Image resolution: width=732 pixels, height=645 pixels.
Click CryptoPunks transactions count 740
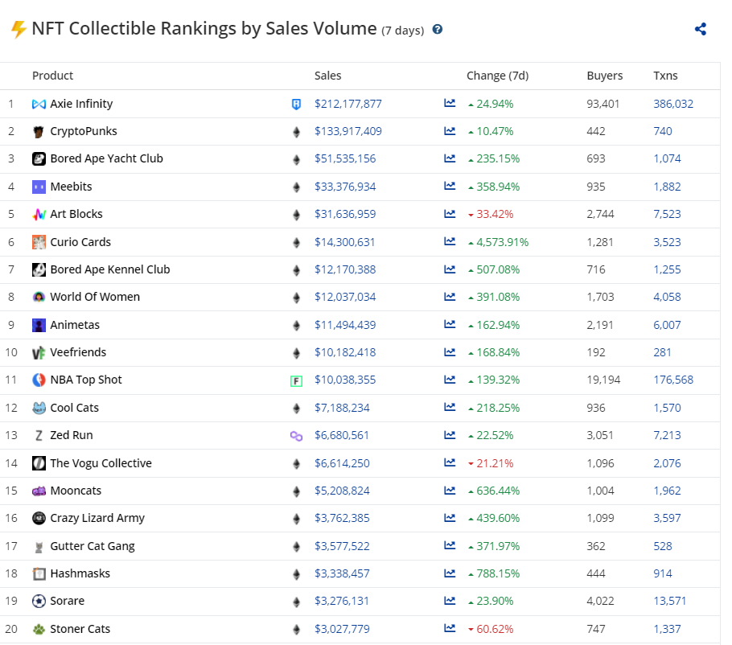[663, 131]
